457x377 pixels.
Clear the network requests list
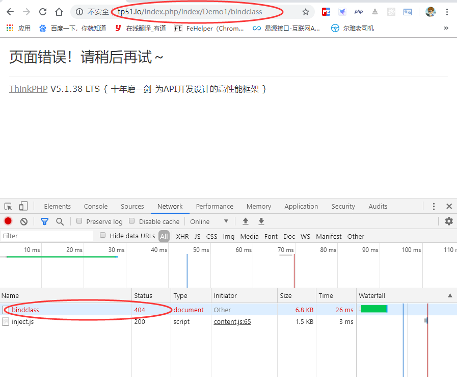point(22,221)
